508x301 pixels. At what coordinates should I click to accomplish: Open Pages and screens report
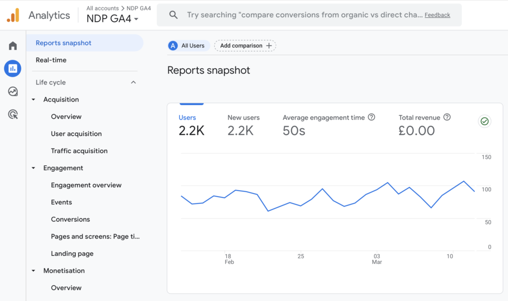point(95,237)
